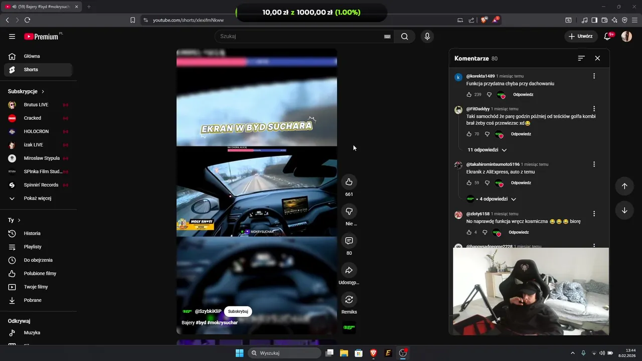Open taskbar volume control
Image resolution: width=642 pixels, height=361 pixels.
tap(602, 353)
